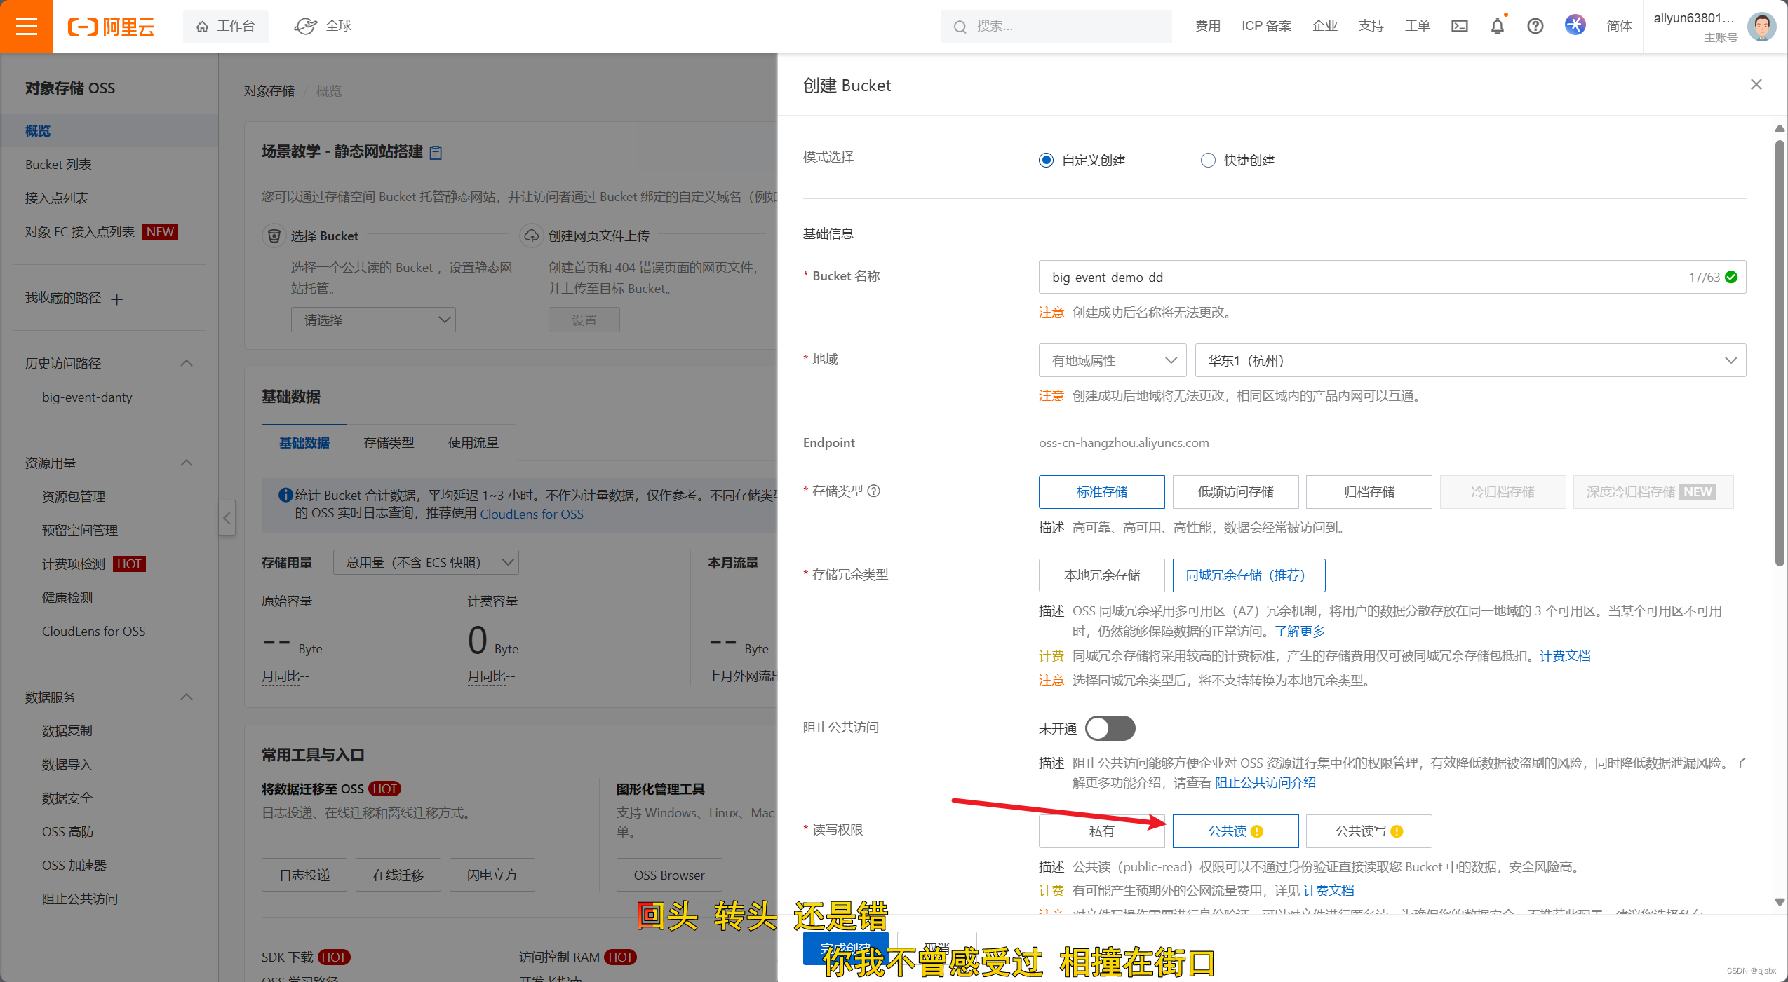The image size is (1788, 982).
Task: Set read/write permission to public read
Action: click(x=1235, y=831)
